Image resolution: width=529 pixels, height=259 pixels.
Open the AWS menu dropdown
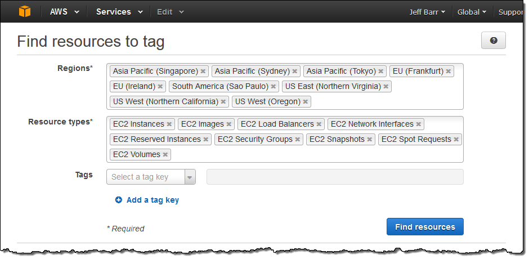65,12
